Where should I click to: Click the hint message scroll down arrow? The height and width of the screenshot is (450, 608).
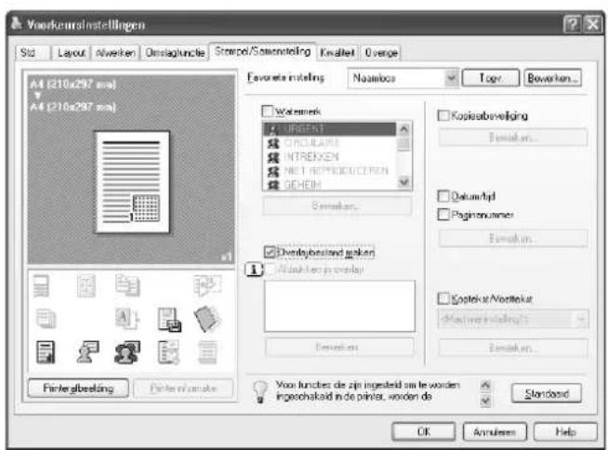pos(485,401)
